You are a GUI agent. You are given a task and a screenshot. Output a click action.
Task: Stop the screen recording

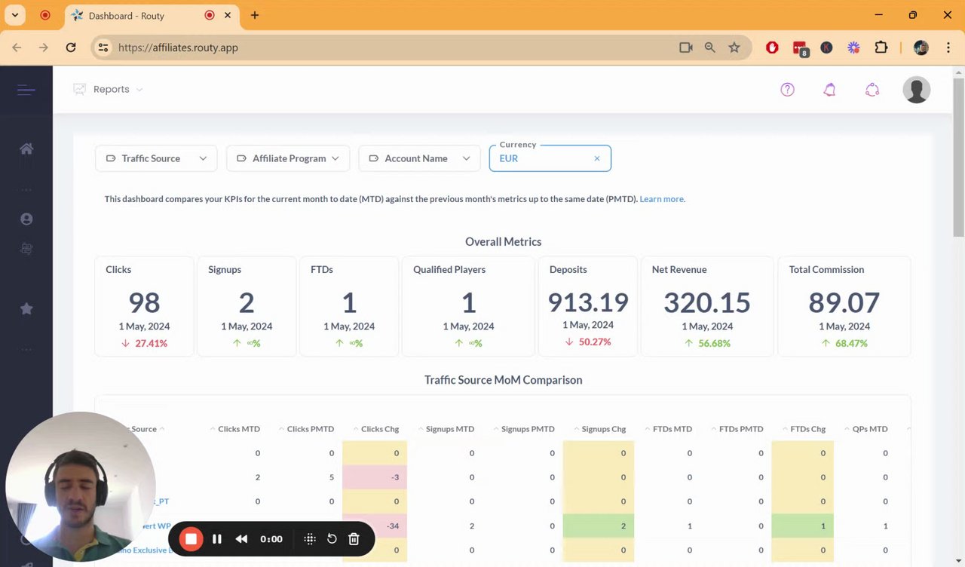coord(191,539)
